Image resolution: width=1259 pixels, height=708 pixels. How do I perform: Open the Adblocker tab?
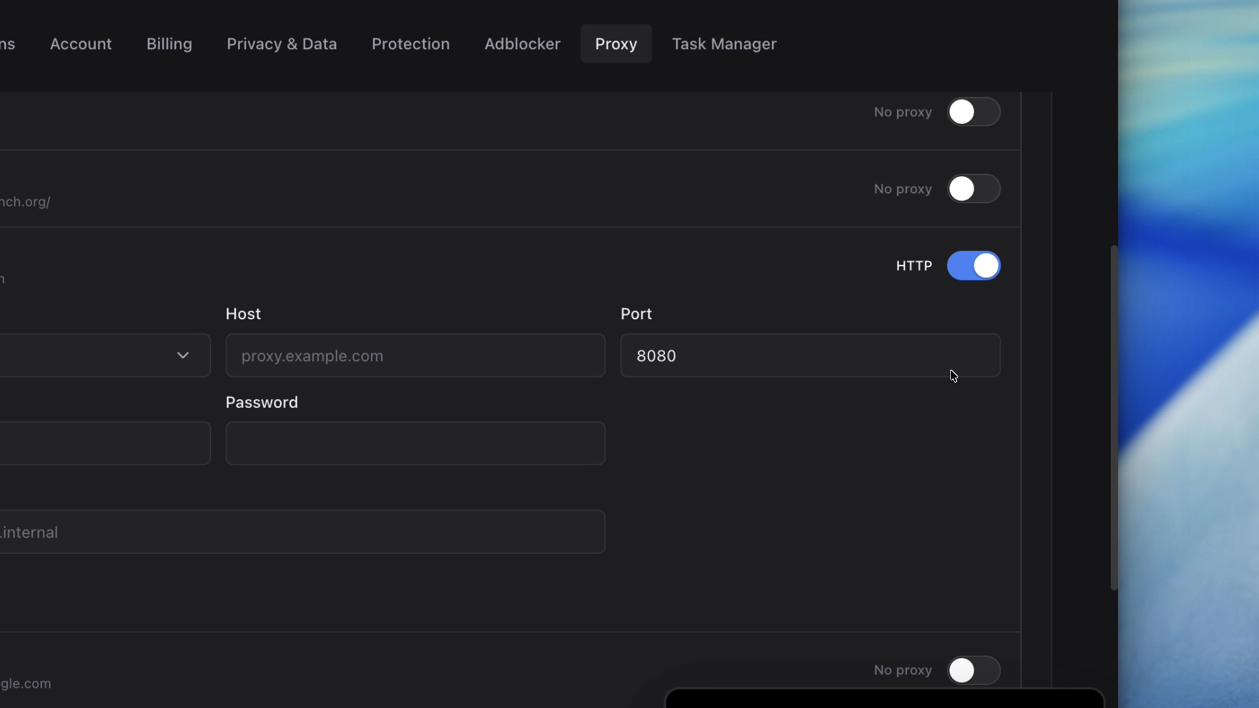(523, 44)
